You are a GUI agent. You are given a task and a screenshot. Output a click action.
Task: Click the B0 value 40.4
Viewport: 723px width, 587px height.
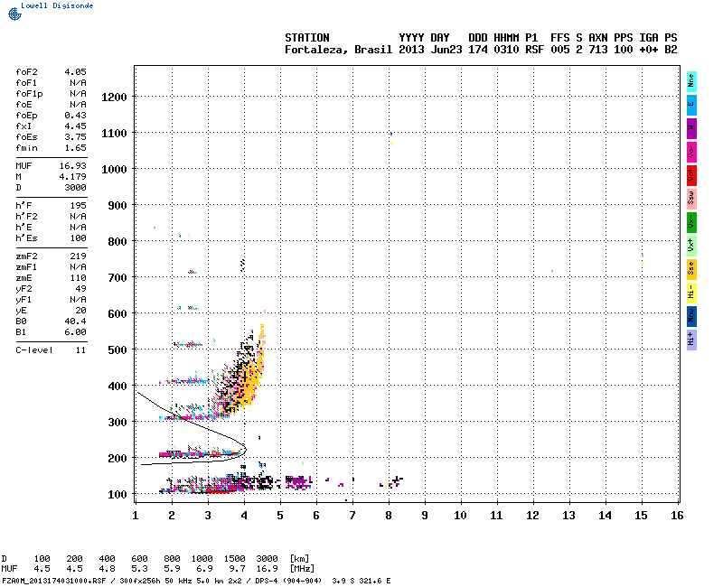pos(75,321)
